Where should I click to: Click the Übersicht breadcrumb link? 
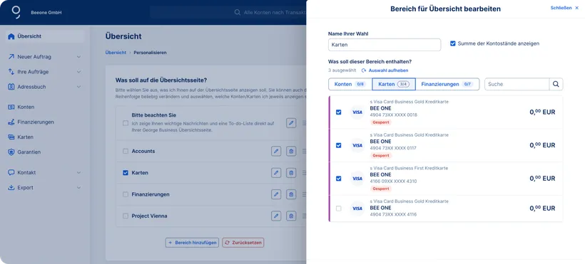[x=116, y=53]
